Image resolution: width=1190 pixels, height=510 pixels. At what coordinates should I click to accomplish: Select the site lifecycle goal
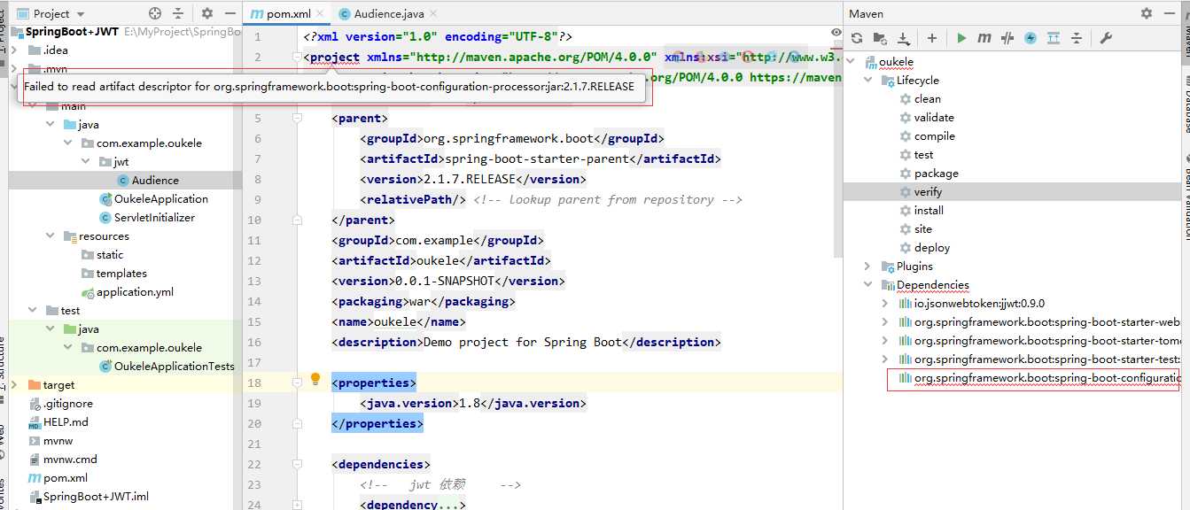[923, 229]
